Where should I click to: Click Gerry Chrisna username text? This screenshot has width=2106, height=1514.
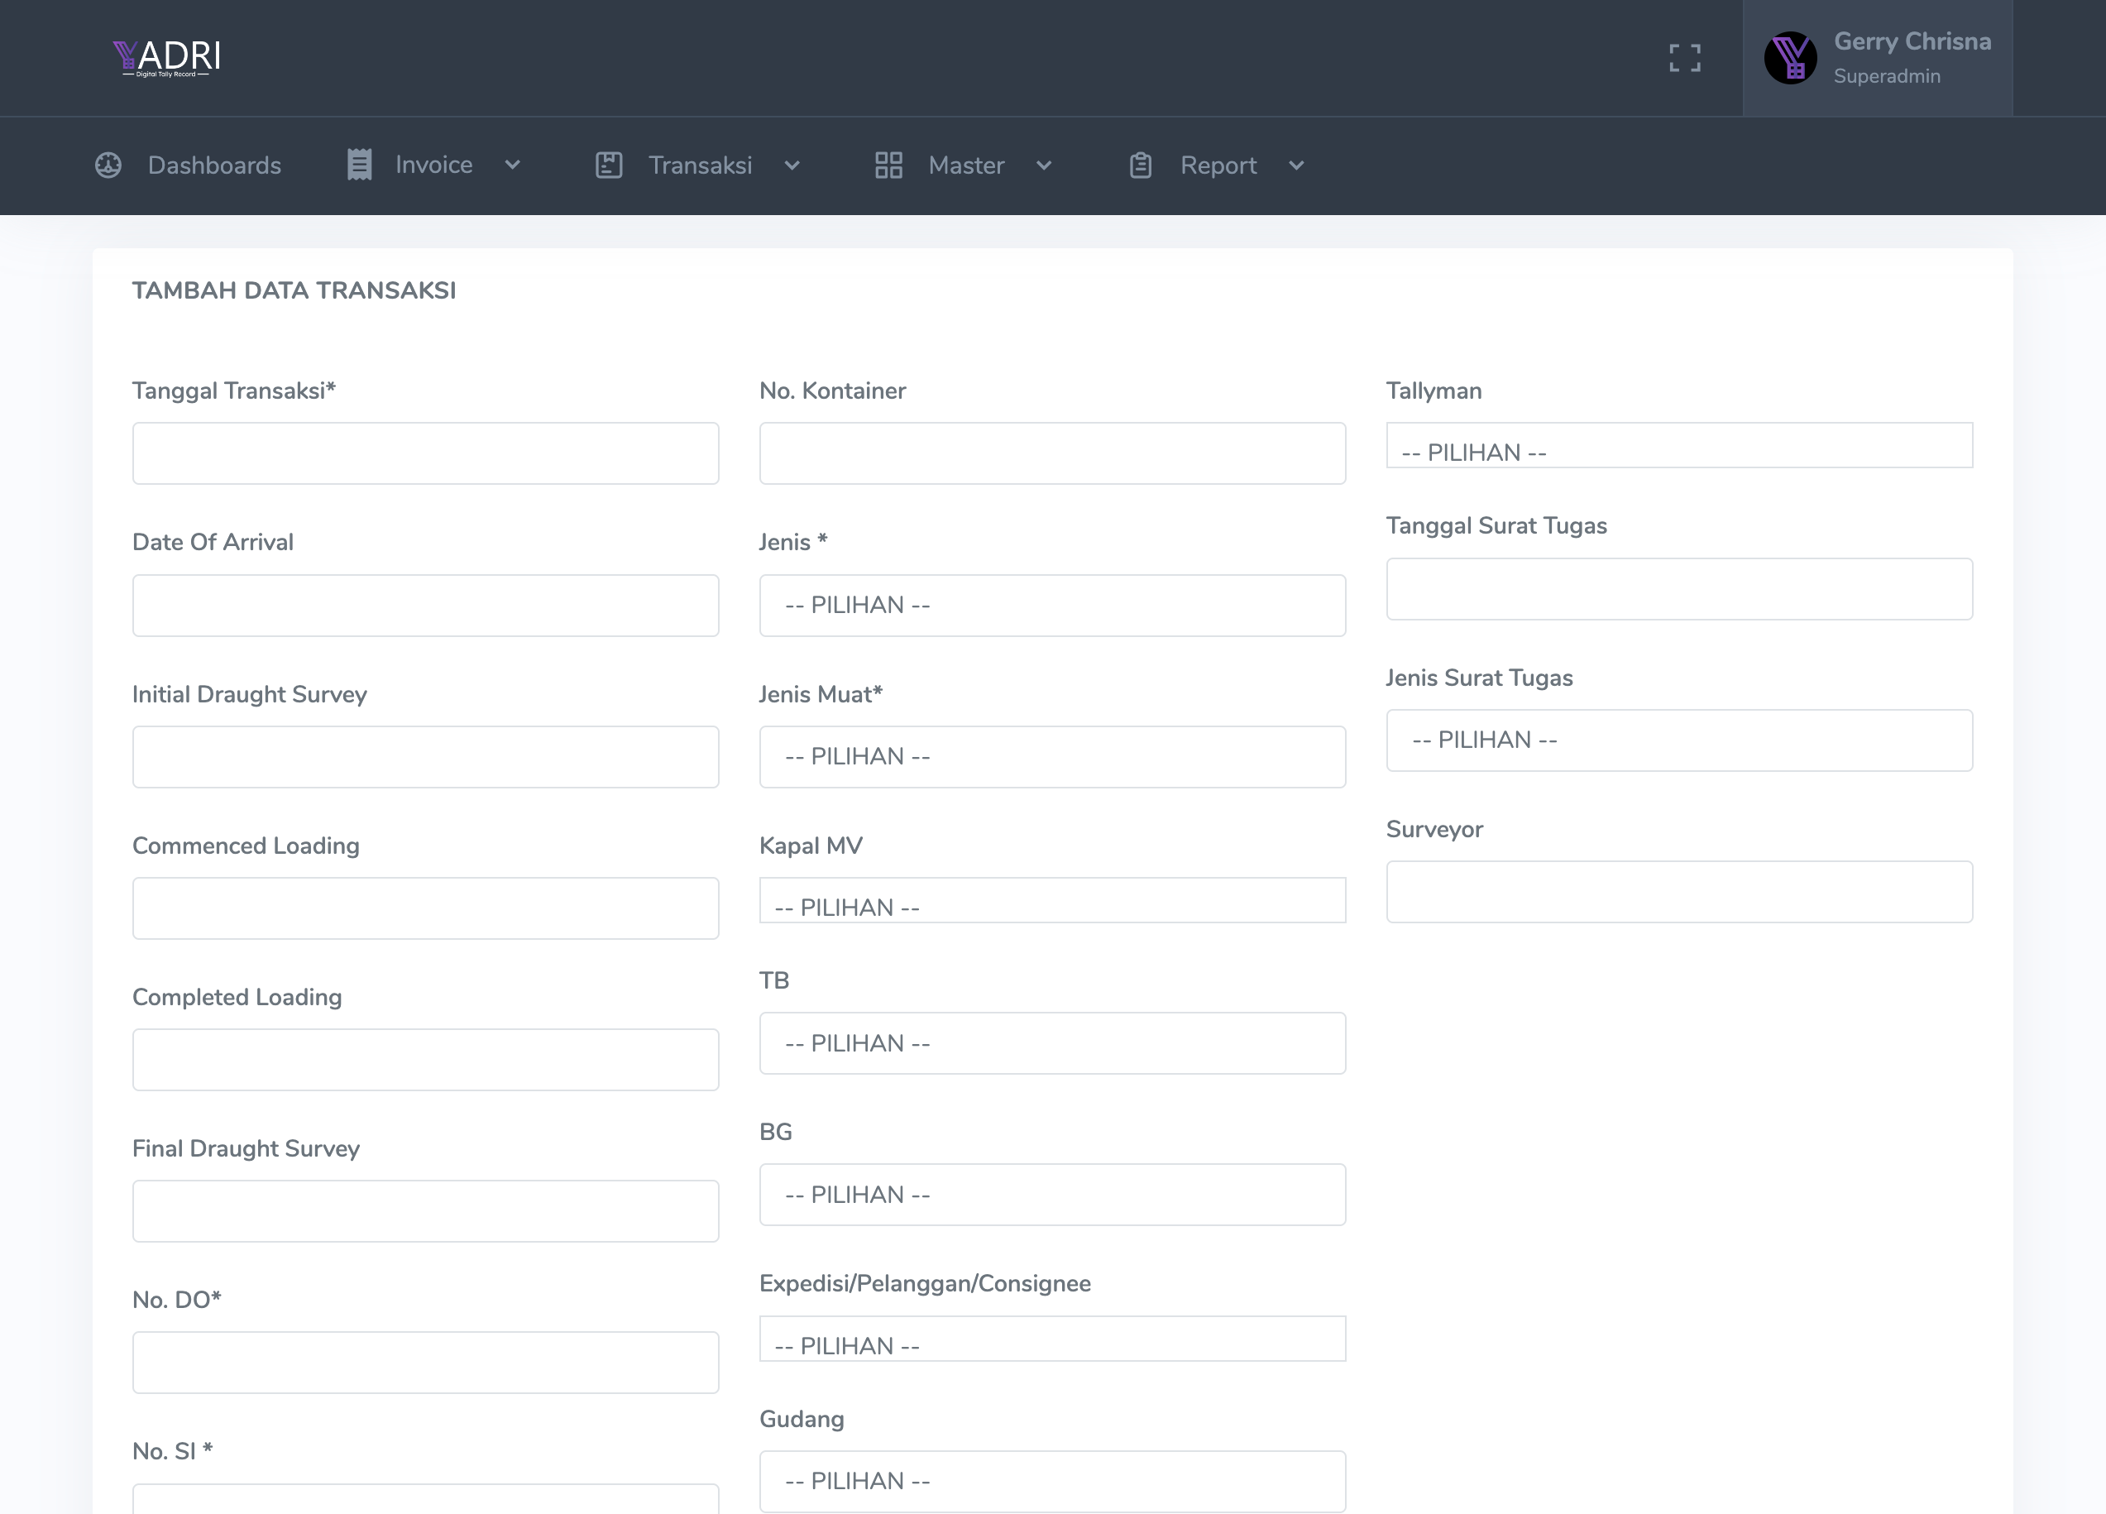(x=1912, y=42)
